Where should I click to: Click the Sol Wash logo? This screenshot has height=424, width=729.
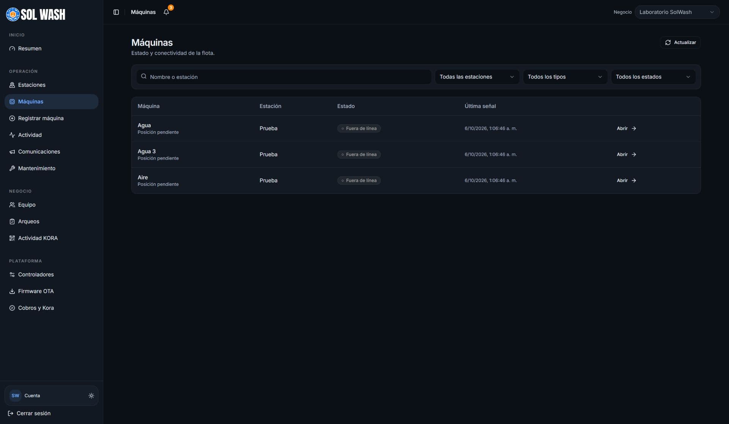coord(36,14)
